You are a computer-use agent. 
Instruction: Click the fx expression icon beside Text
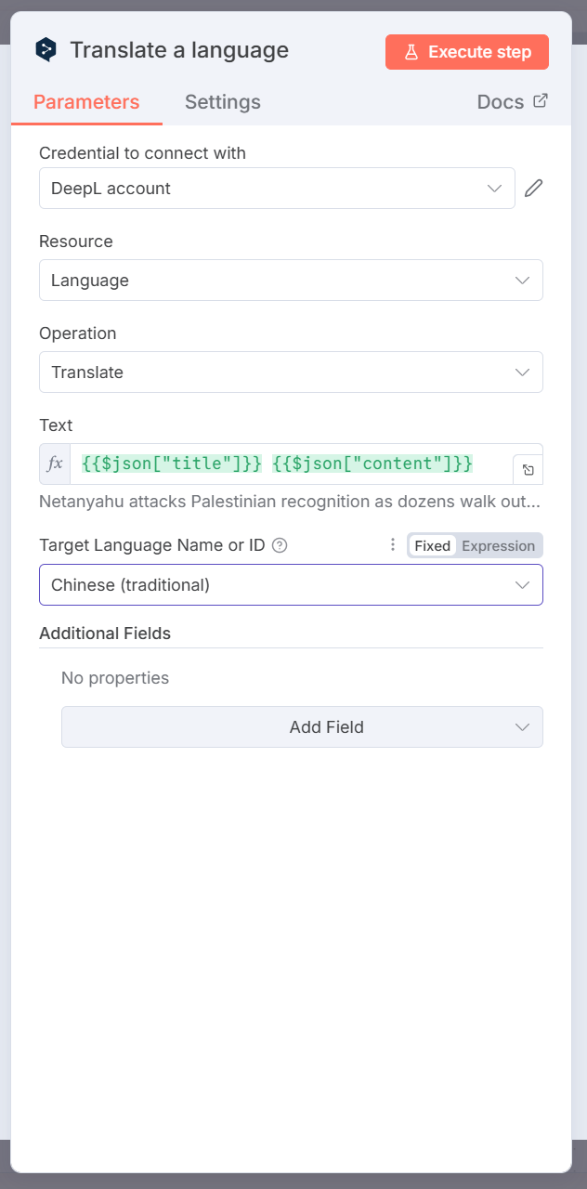(55, 464)
